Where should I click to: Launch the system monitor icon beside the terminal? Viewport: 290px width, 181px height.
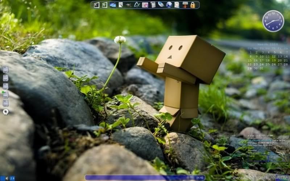(x=105, y=5)
